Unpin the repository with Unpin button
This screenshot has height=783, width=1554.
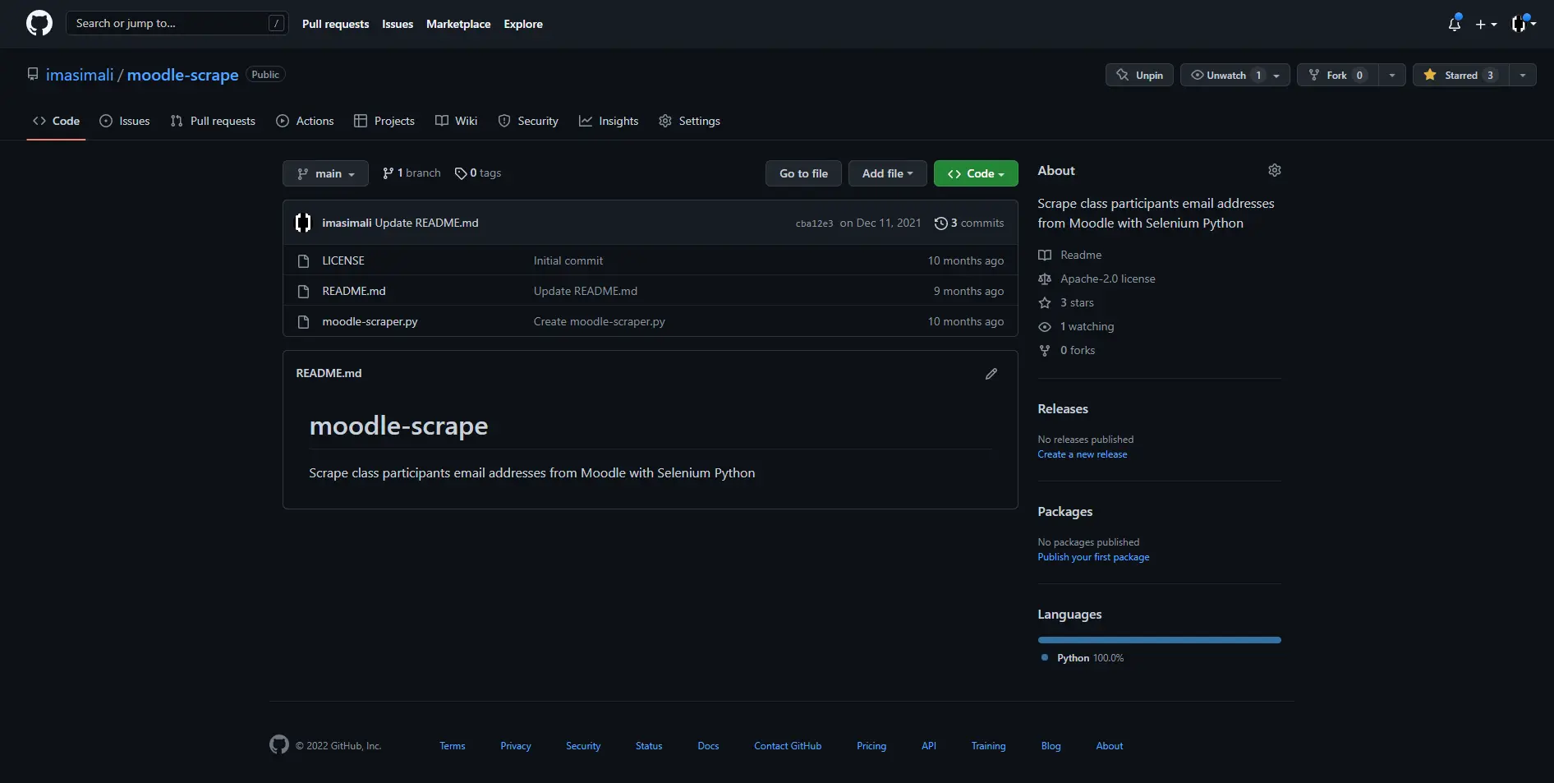(1139, 75)
